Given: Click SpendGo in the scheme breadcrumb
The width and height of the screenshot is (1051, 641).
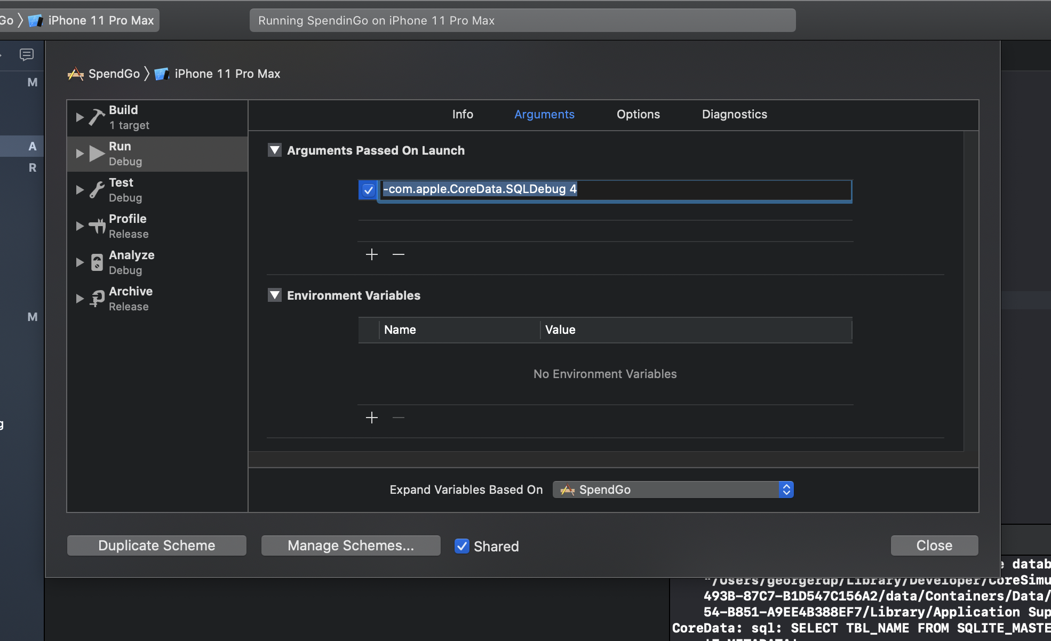Looking at the screenshot, I should tap(114, 74).
